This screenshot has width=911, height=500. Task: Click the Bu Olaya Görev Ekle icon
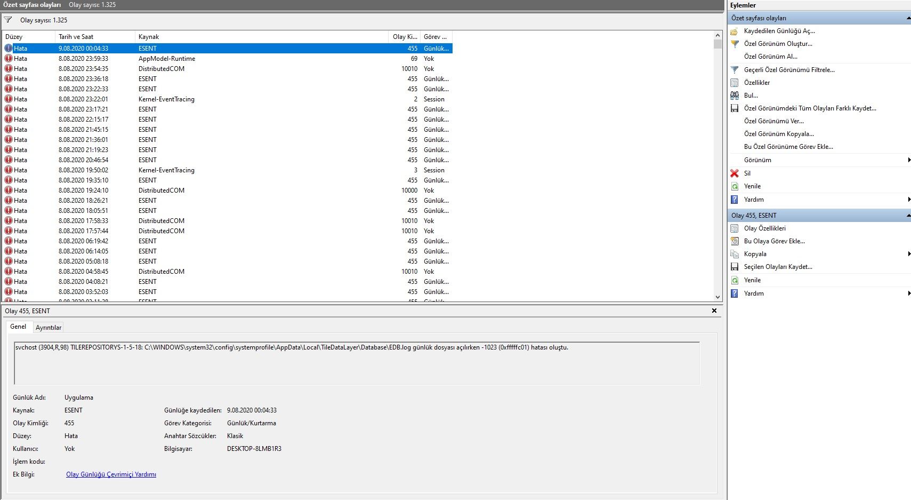point(735,241)
